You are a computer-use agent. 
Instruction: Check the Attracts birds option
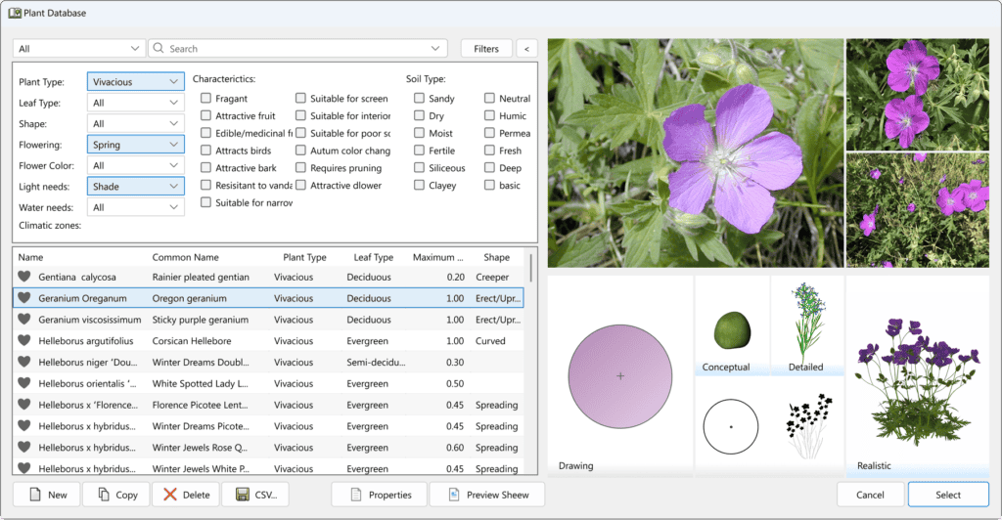coord(205,152)
